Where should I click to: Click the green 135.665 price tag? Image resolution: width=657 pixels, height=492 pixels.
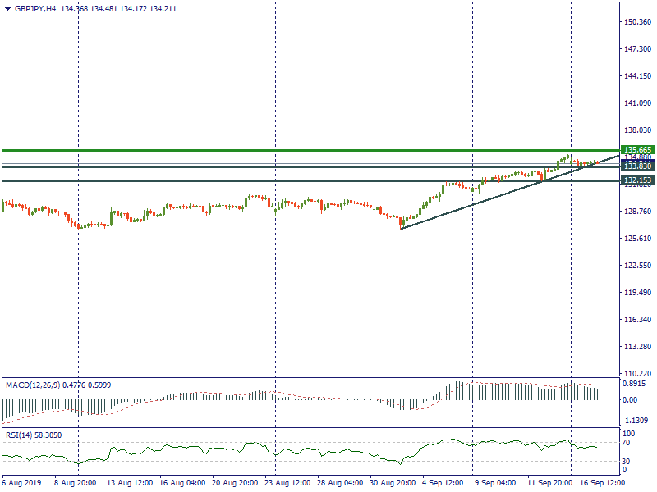(636, 150)
